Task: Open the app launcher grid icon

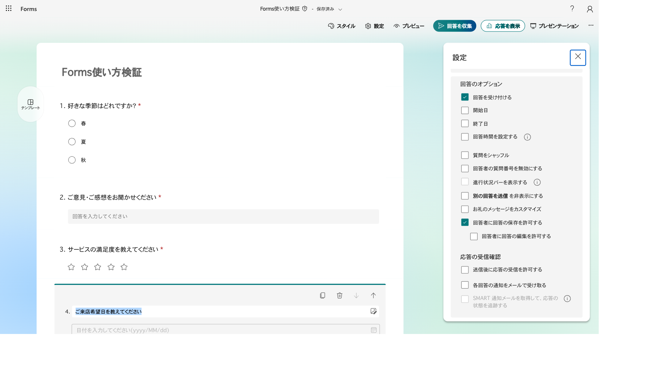Action: tap(8, 8)
